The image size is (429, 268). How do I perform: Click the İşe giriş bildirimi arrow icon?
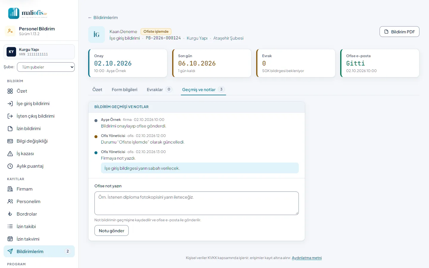point(10,104)
